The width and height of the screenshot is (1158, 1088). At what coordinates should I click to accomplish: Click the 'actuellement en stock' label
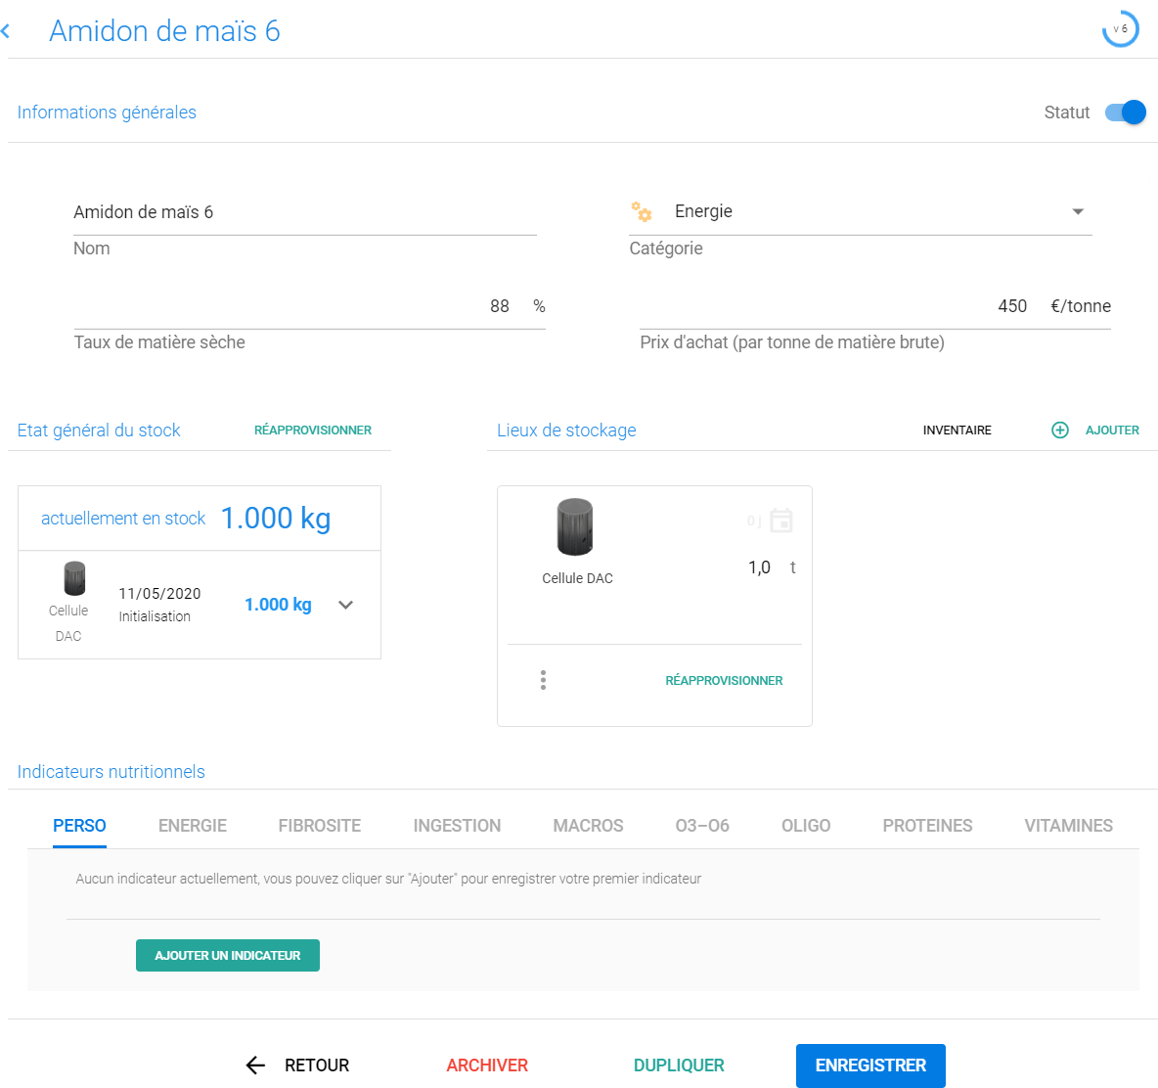pyautogui.click(x=123, y=519)
